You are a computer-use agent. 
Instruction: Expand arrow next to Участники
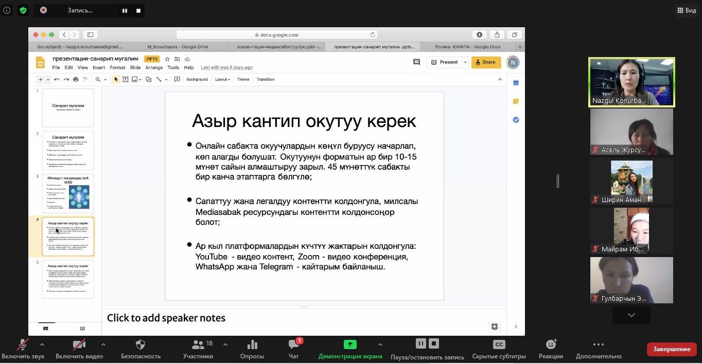pos(225,344)
